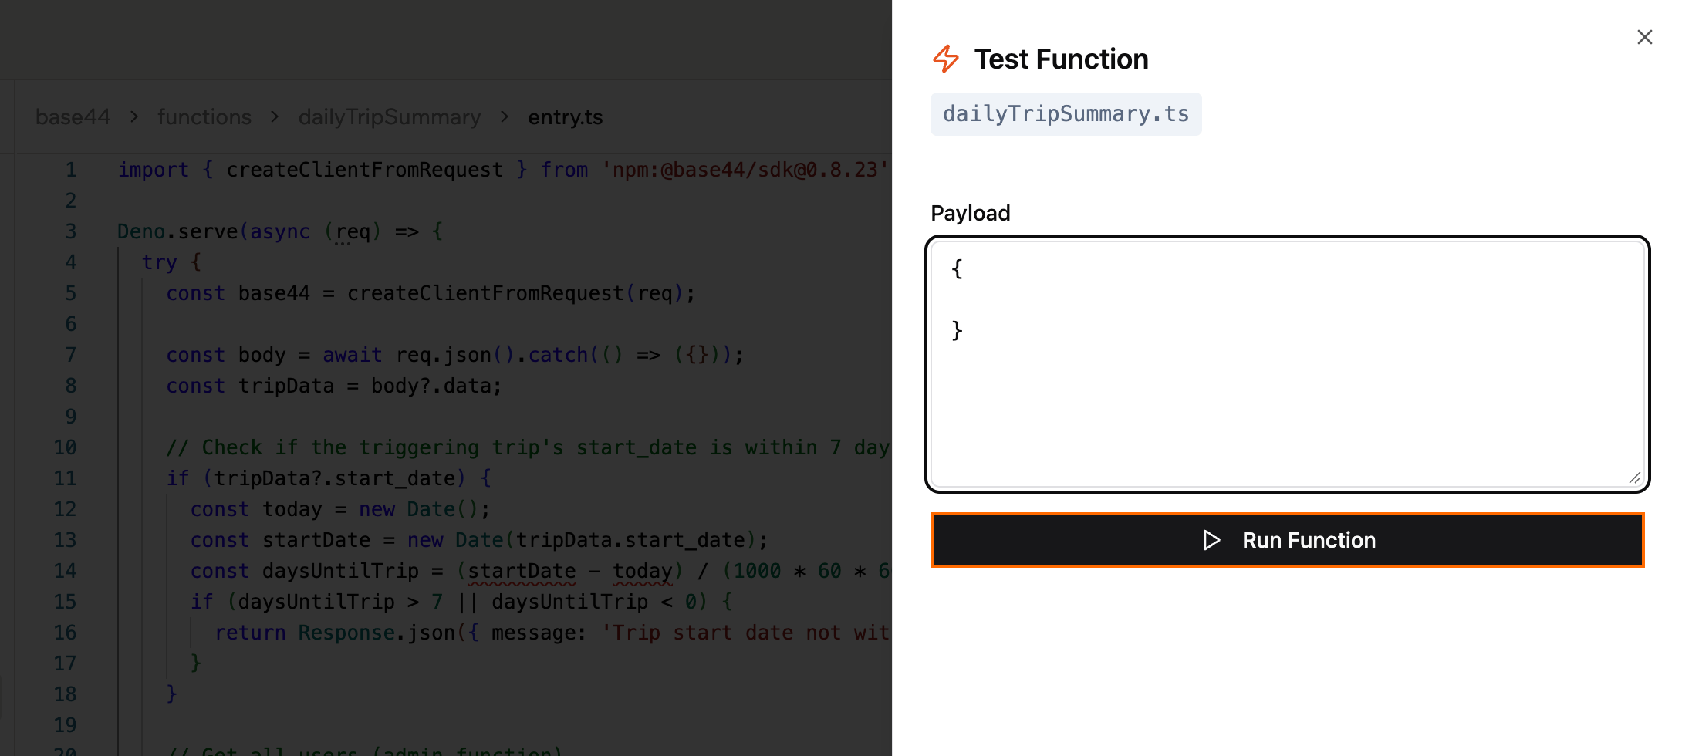Click the Test Function heading
Viewport: 1682px width, 756px height.
pyautogui.click(x=1061, y=59)
